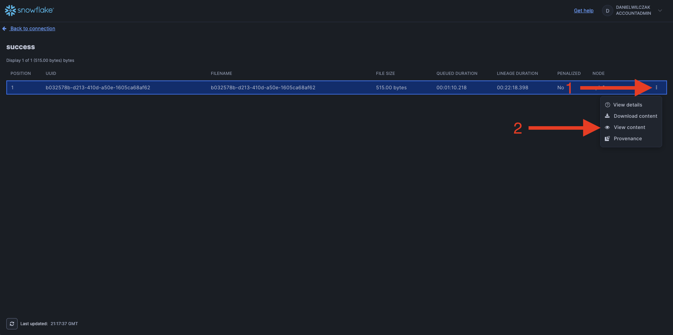Click the Download content arrow icon
Viewport: 673px width, 335px height.
click(x=607, y=116)
